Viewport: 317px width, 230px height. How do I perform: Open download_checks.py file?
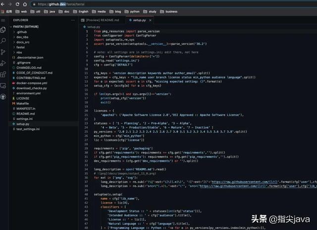pos(32,88)
